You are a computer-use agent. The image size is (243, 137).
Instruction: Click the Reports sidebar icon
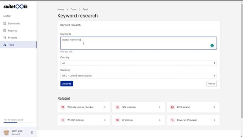pos(5,30)
